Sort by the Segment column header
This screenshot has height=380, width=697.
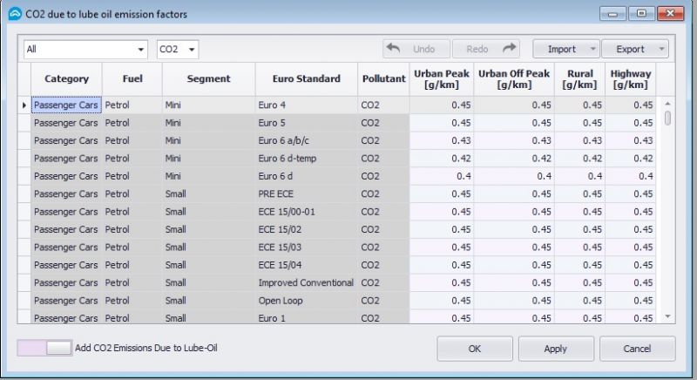tap(209, 79)
